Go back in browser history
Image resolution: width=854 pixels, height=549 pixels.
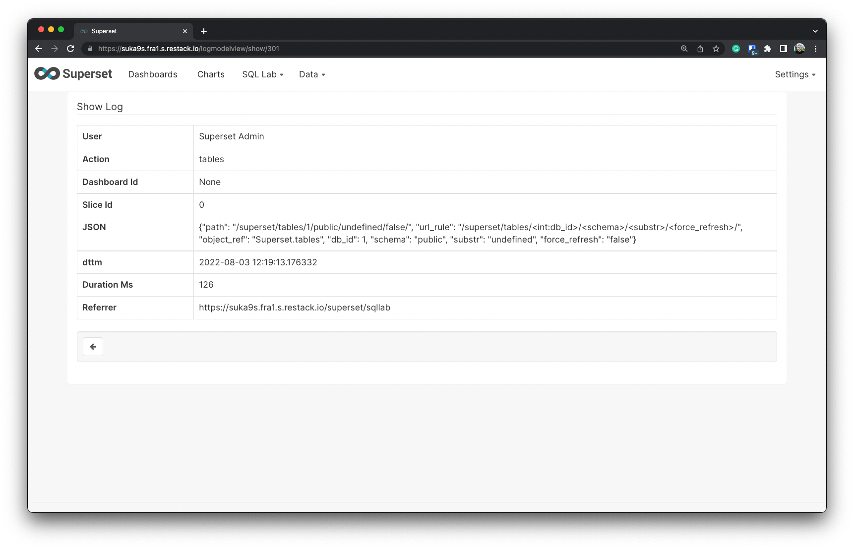(39, 49)
